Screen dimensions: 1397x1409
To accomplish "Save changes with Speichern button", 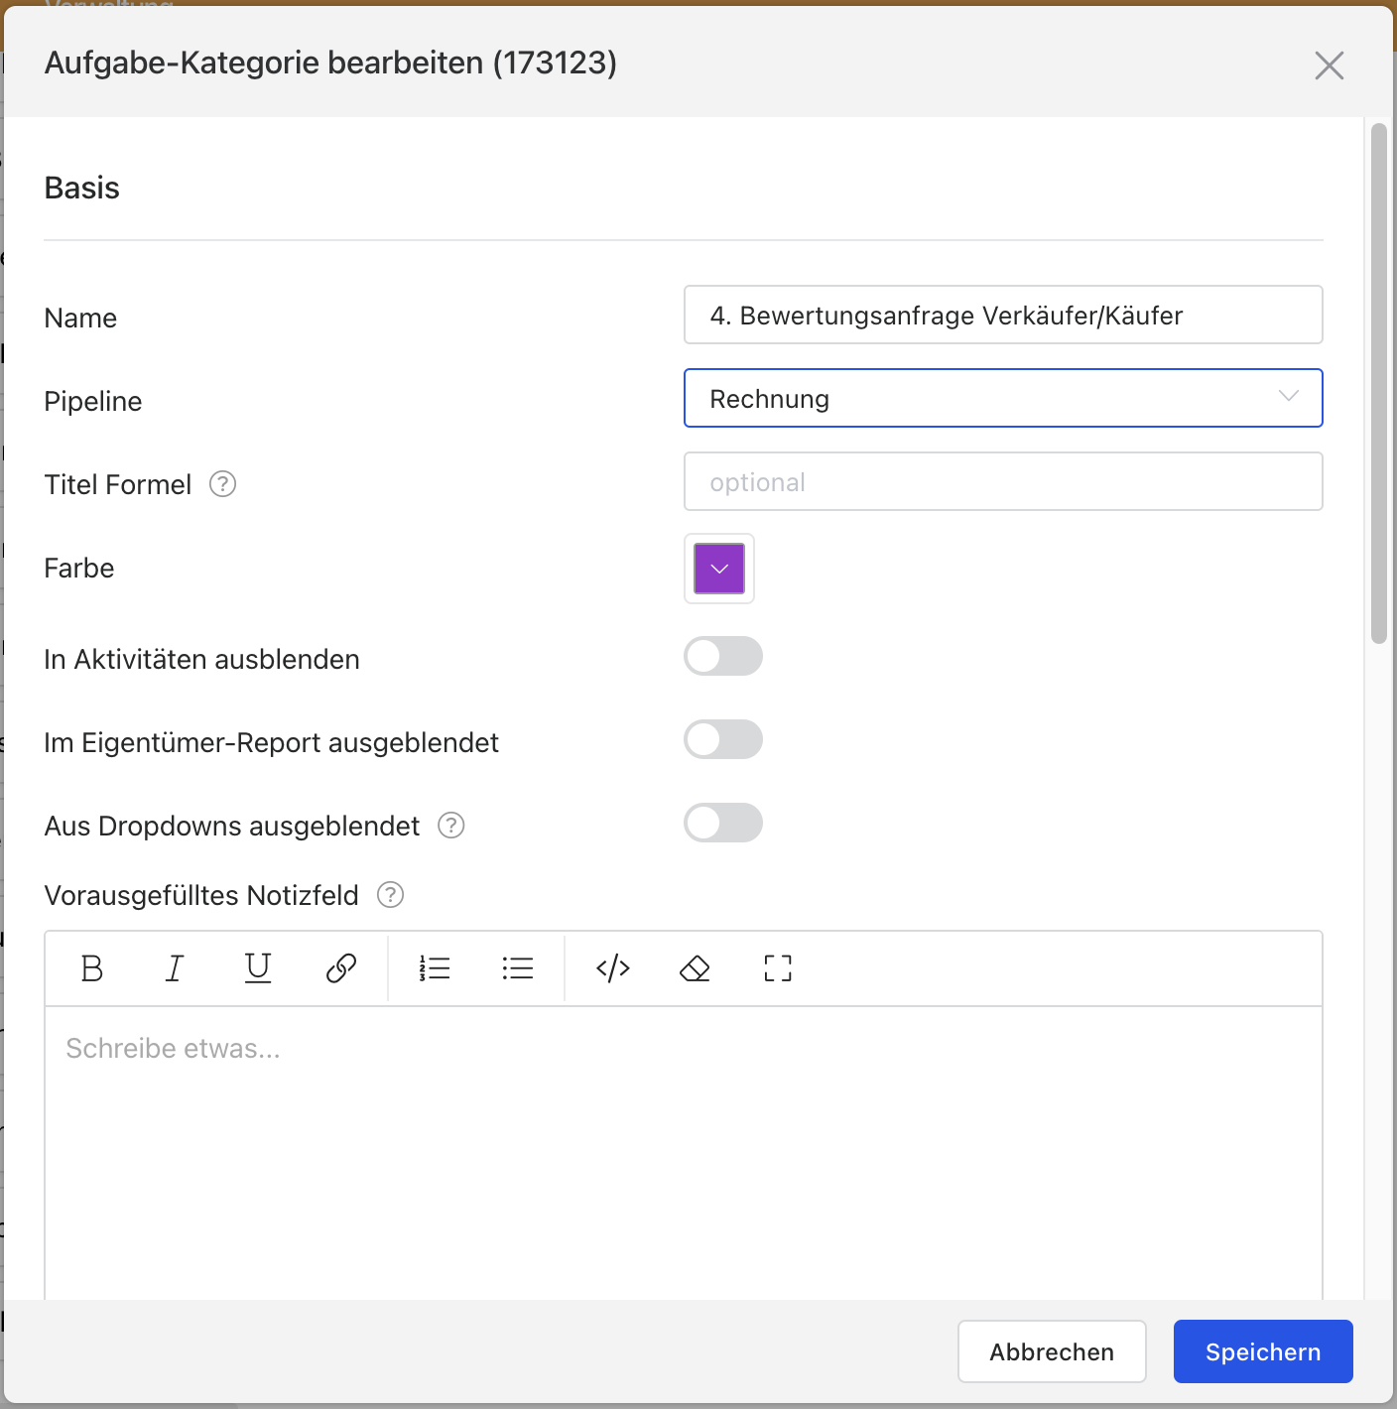I will click(1263, 1351).
